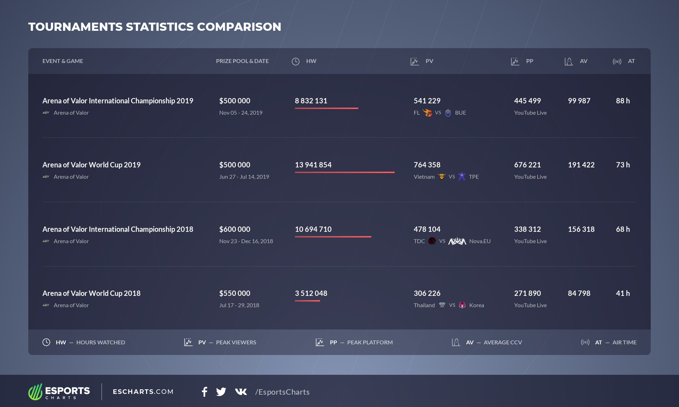Image resolution: width=679 pixels, height=407 pixels.
Task: Click the HW clock icon in header
Action: (296, 62)
